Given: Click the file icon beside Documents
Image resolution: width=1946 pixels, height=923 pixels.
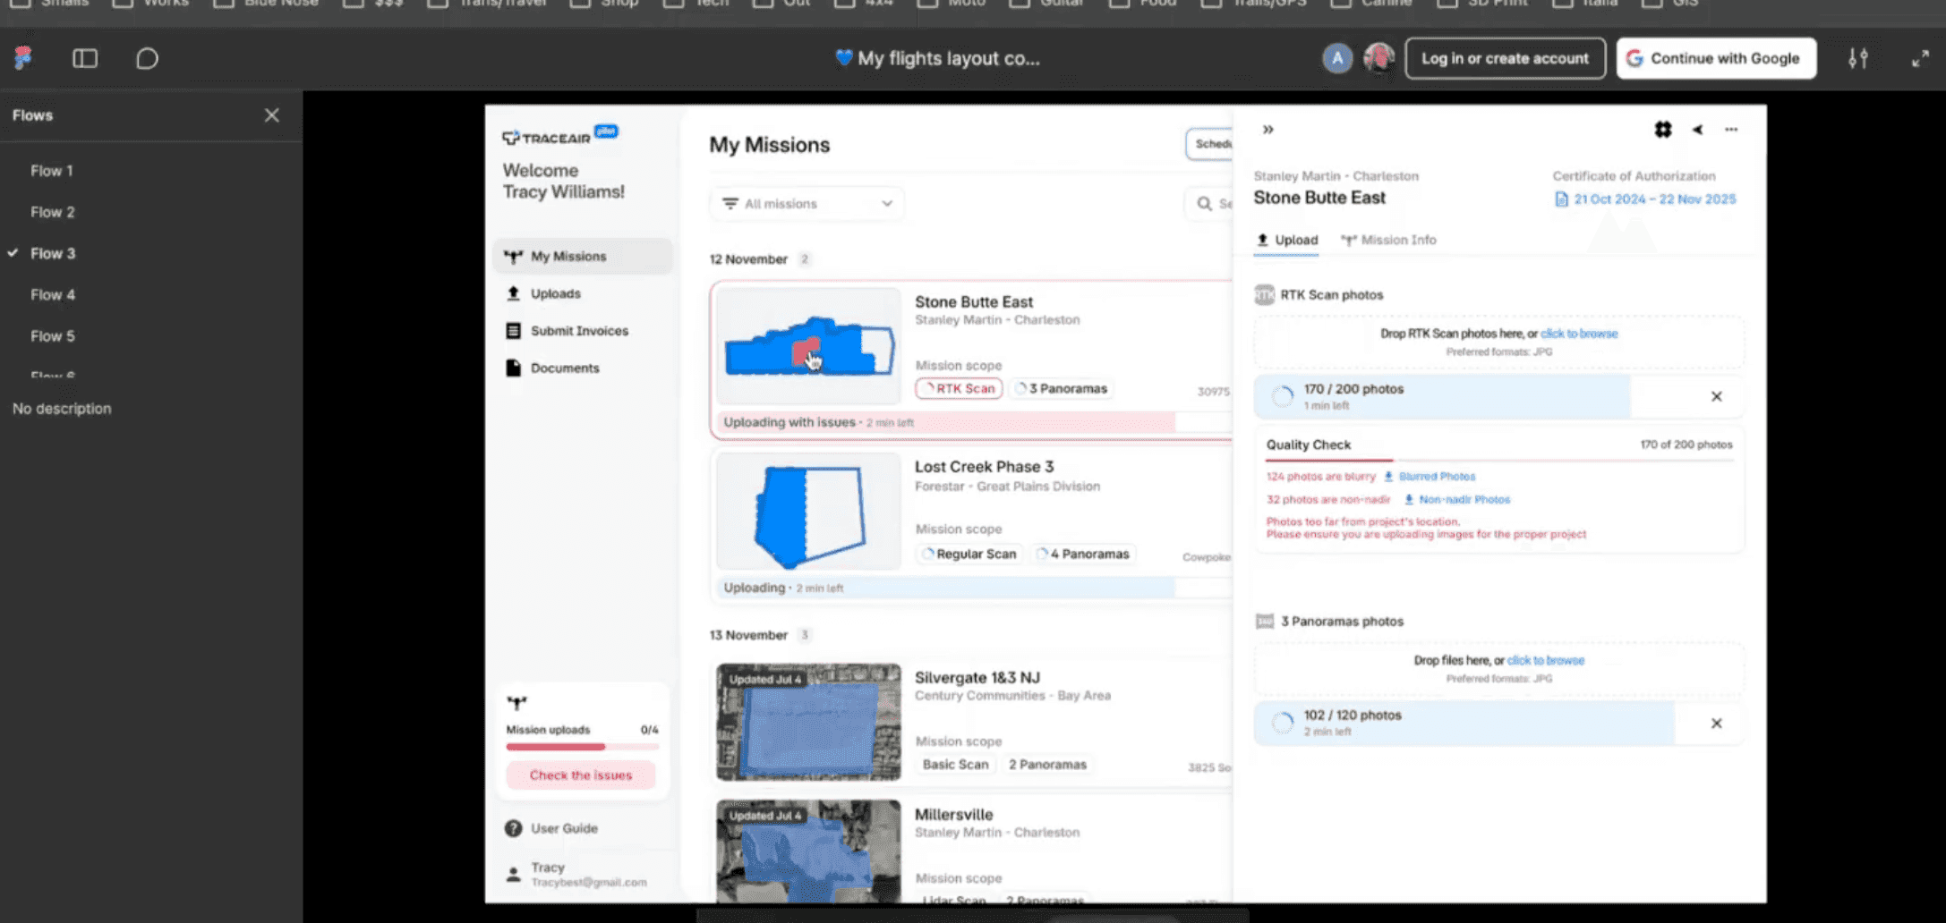Looking at the screenshot, I should [x=513, y=368].
